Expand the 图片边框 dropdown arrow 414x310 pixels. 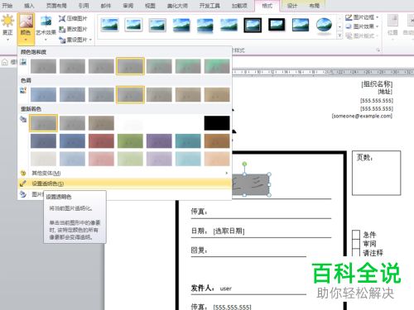coord(377,17)
